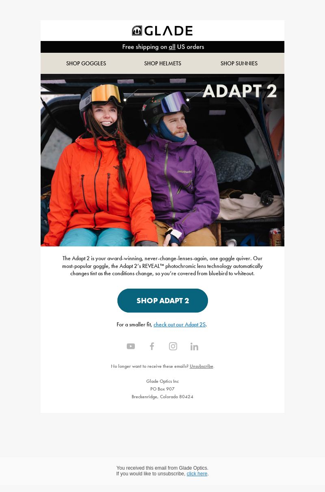Open the YouTube social icon

click(131, 346)
